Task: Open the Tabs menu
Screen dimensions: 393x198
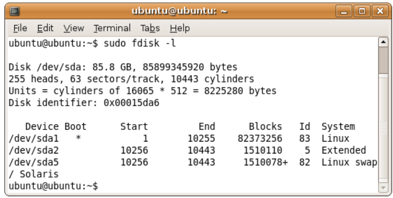Action: pyautogui.click(x=150, y=28)
